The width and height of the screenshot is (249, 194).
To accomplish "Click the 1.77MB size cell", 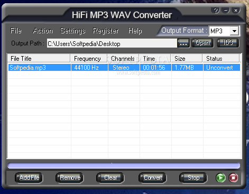I will [187, 68].
